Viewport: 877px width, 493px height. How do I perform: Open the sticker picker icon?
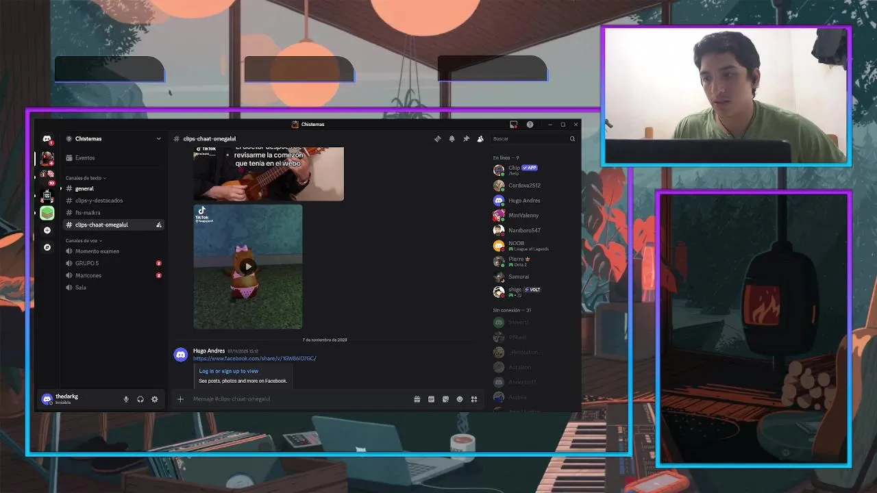[445, 399]
